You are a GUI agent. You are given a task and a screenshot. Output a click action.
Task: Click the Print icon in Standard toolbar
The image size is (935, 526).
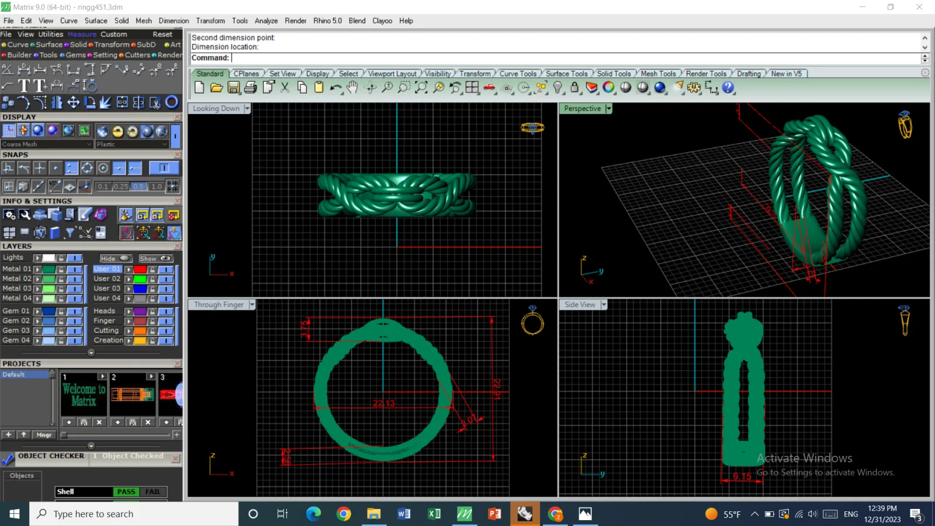pyautogui.click(x=251, y=88)
